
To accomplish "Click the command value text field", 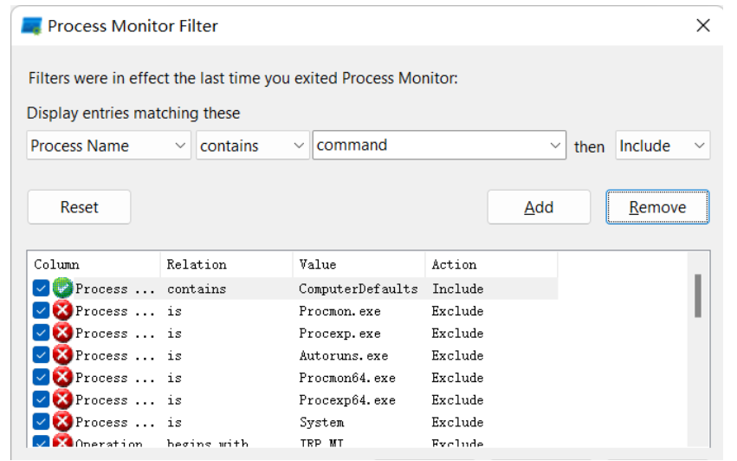I will coord(430,146).
